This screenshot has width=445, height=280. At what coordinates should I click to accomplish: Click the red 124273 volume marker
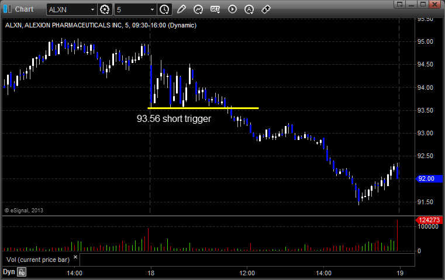click(429, 220)
